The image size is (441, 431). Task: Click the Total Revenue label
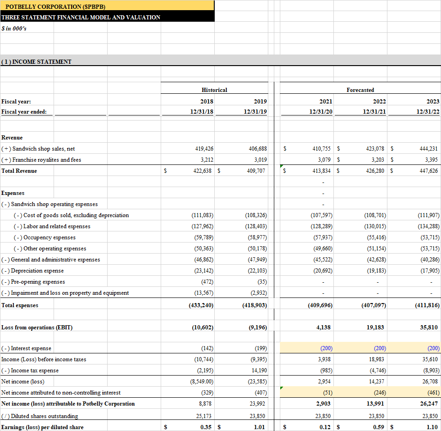click(19, 171)
